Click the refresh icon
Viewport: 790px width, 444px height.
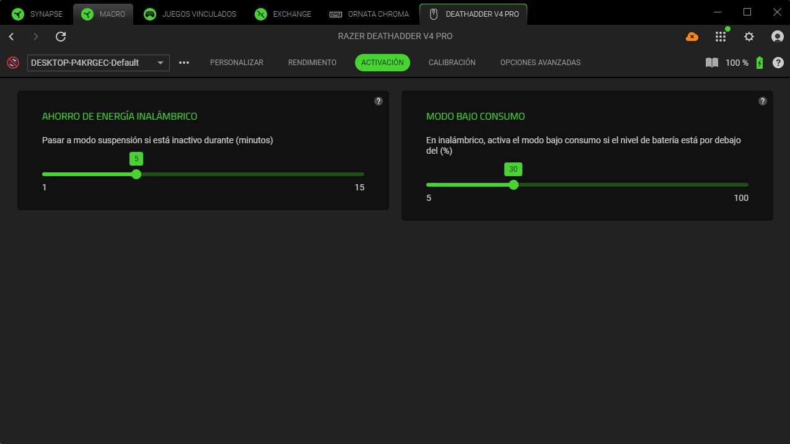[x=61, y=37]
